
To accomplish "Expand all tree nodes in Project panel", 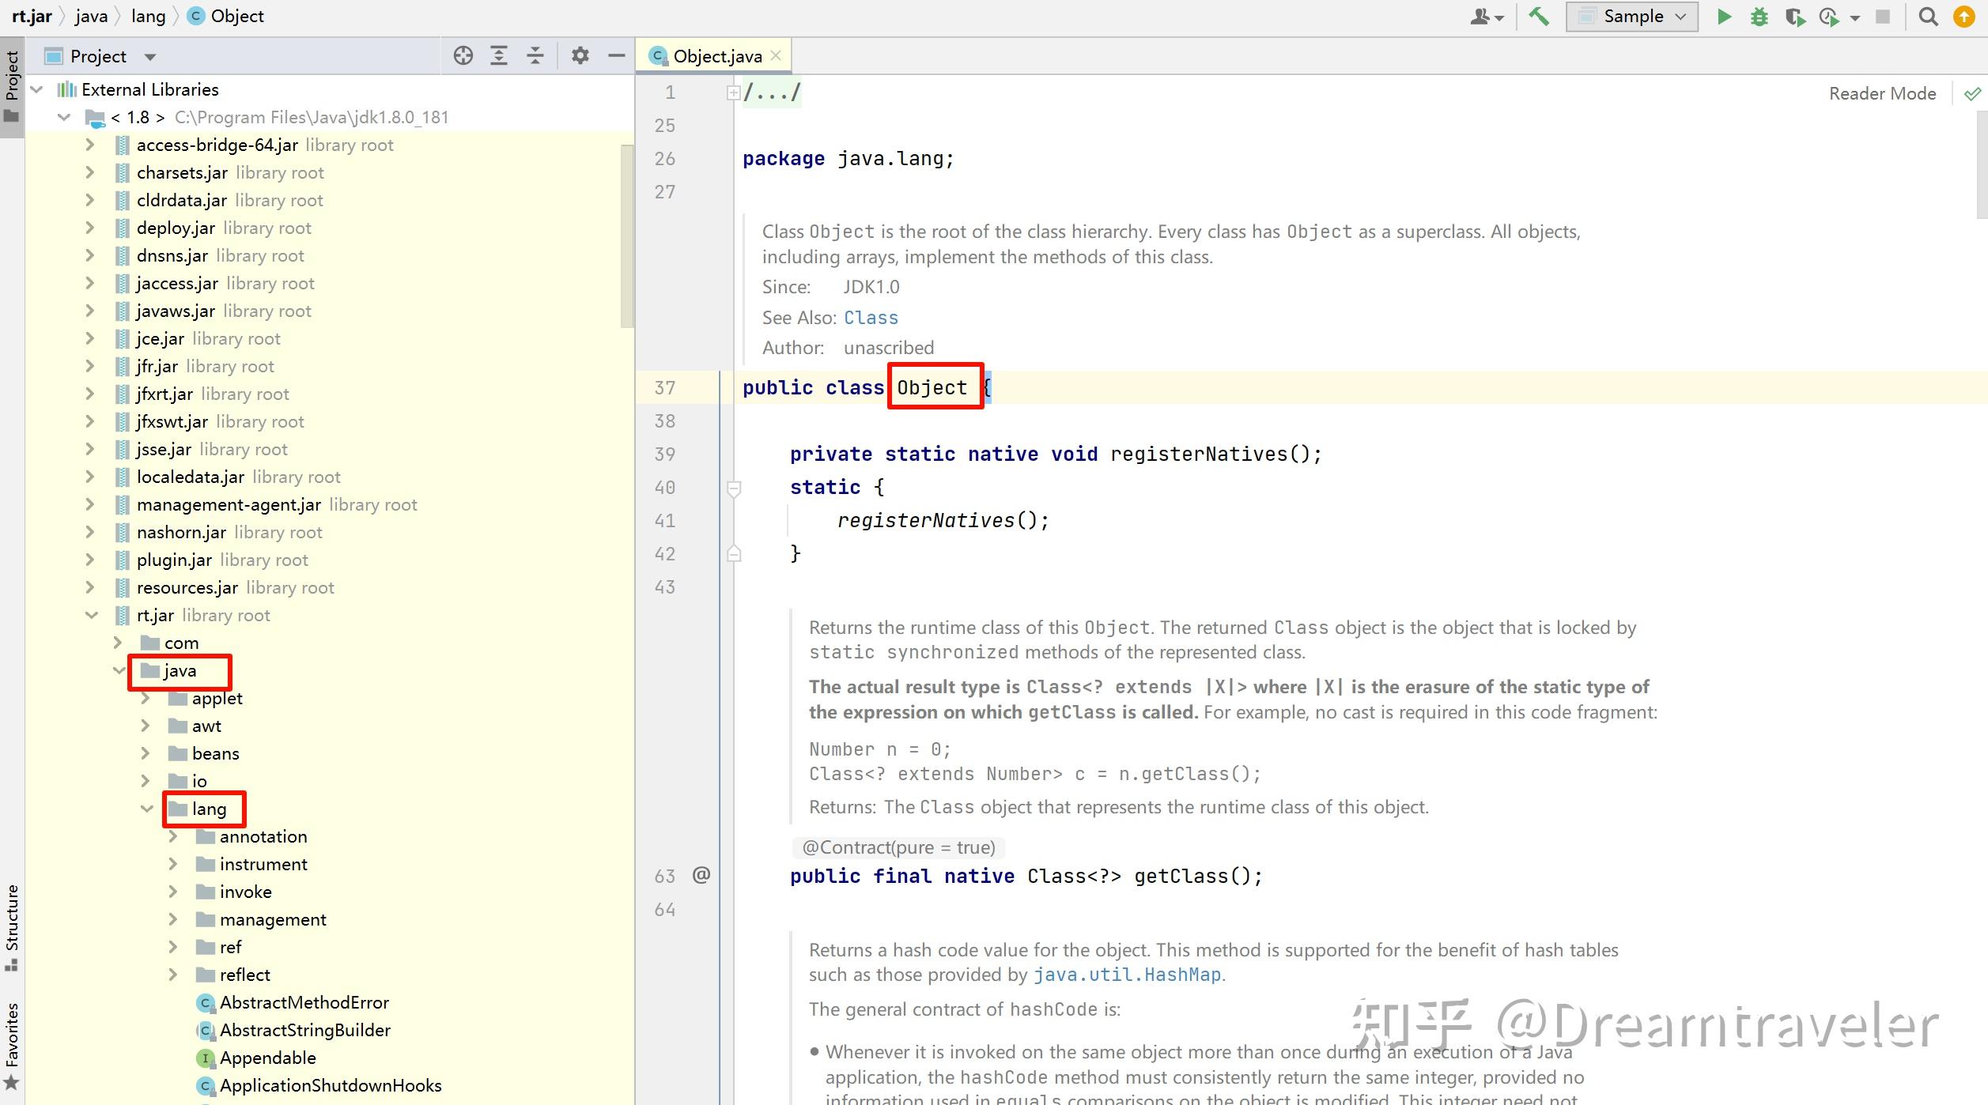I will [499, 55].
